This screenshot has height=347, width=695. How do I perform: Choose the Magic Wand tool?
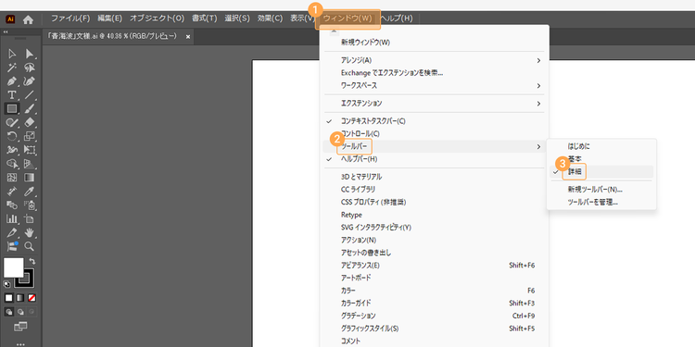tap(12, 68)
